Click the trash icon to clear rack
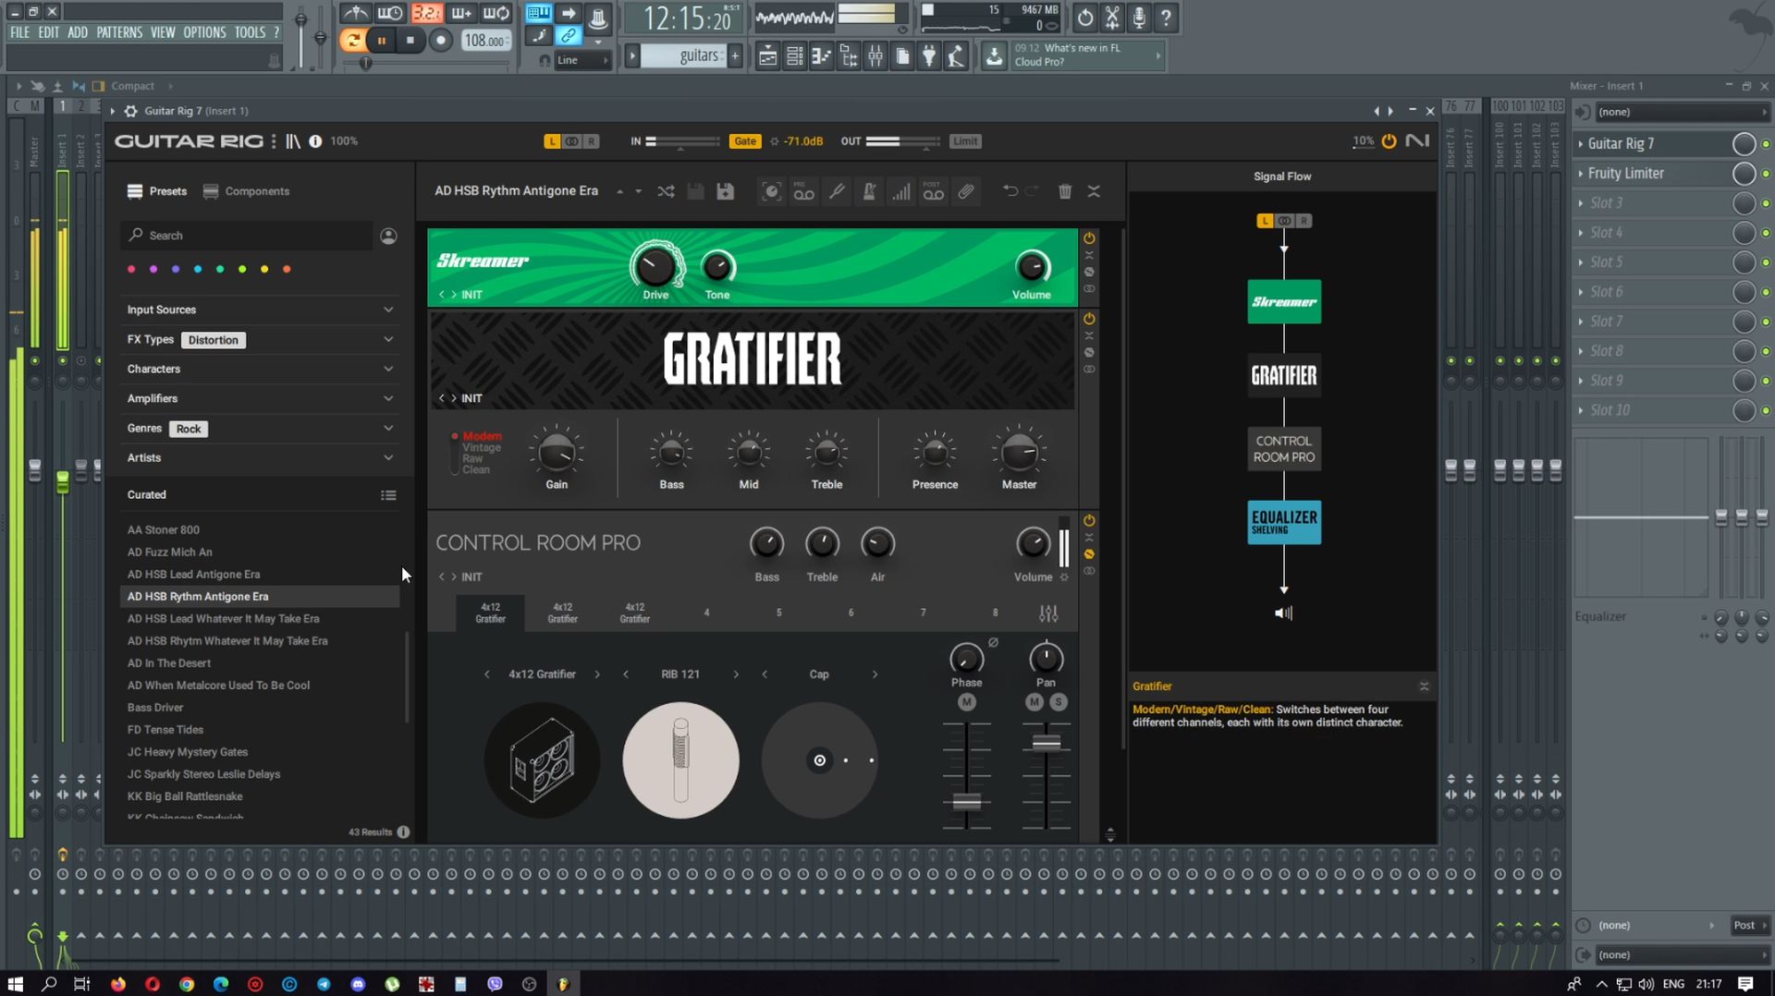The image size is (1775, 996). click(1065, 191)
